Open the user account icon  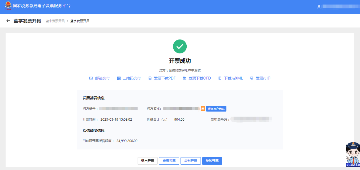(319, 7)
